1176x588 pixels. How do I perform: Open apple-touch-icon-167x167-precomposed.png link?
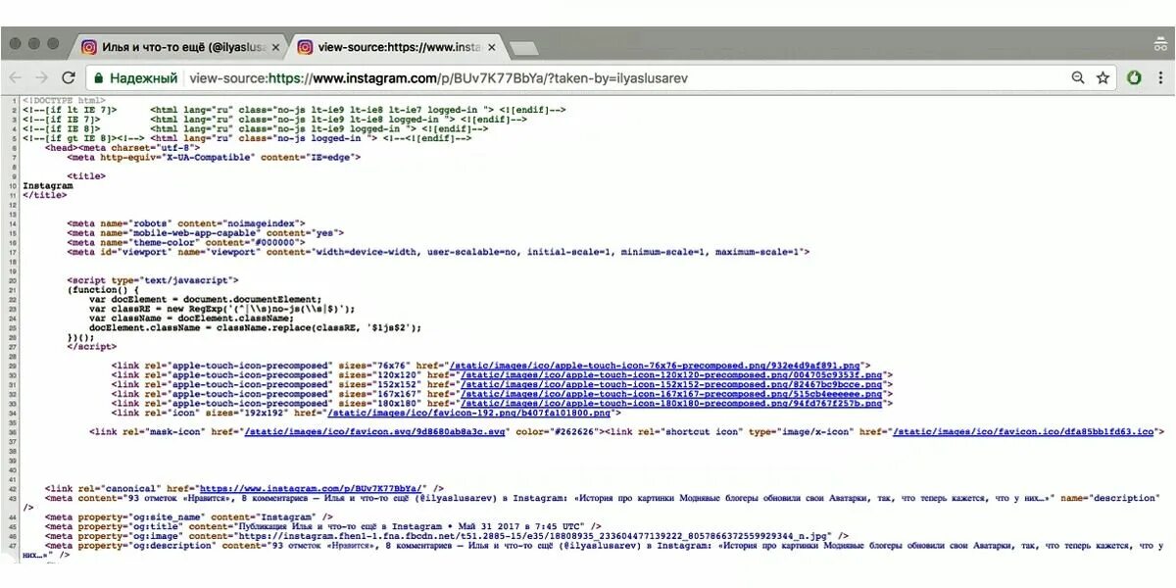point(671,394)
